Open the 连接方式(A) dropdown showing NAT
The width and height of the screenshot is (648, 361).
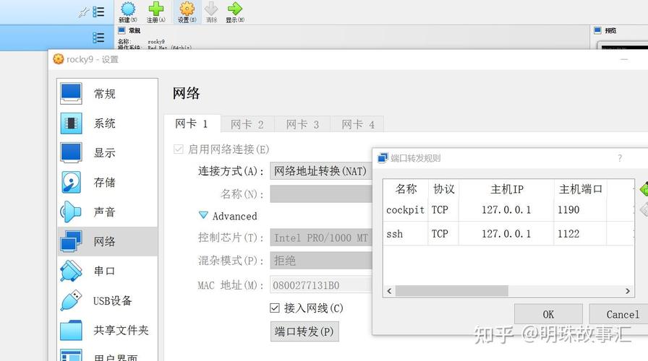pos(322,171)
